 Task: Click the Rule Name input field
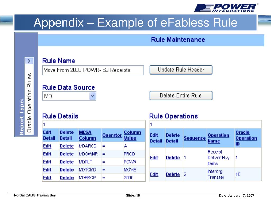pos(93,70)
